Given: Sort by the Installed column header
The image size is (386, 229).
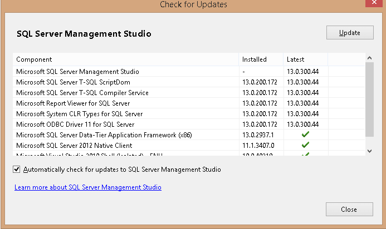Looking at the screenshot, I should [261, 59].
